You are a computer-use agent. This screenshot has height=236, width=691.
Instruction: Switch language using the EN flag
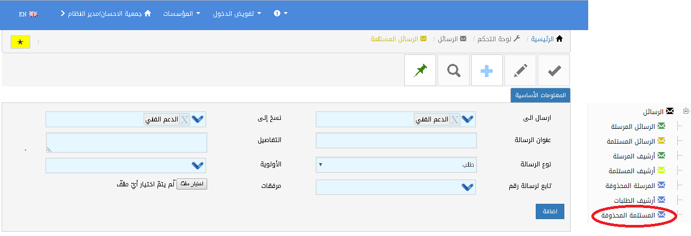click(x=28, y=14)
